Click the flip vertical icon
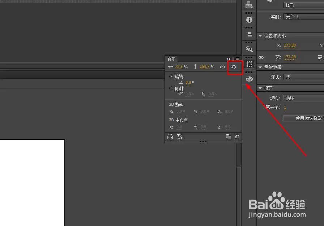324x226 pixels. [x=180, y=137]
